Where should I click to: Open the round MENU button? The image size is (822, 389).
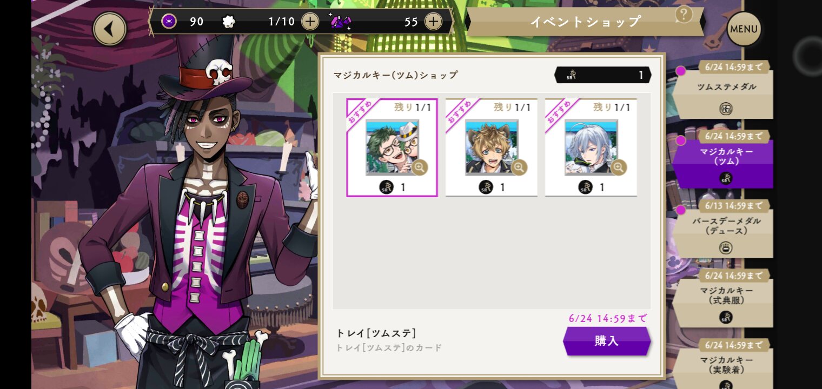pyautogui.click(x=744, y=29)
